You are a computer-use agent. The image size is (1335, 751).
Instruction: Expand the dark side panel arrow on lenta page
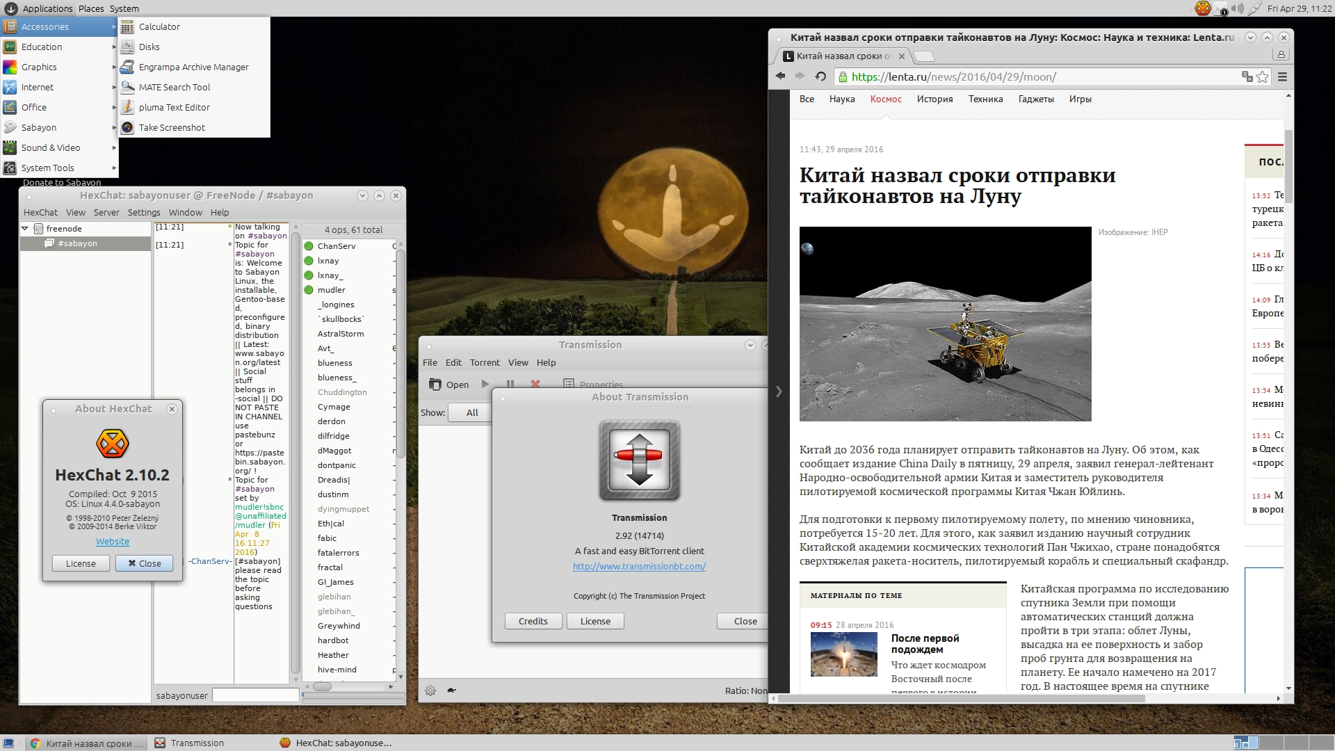pyautogui.click(x=779, y=391)
